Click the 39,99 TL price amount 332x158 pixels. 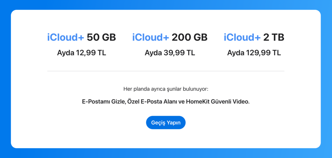(179, 53)
